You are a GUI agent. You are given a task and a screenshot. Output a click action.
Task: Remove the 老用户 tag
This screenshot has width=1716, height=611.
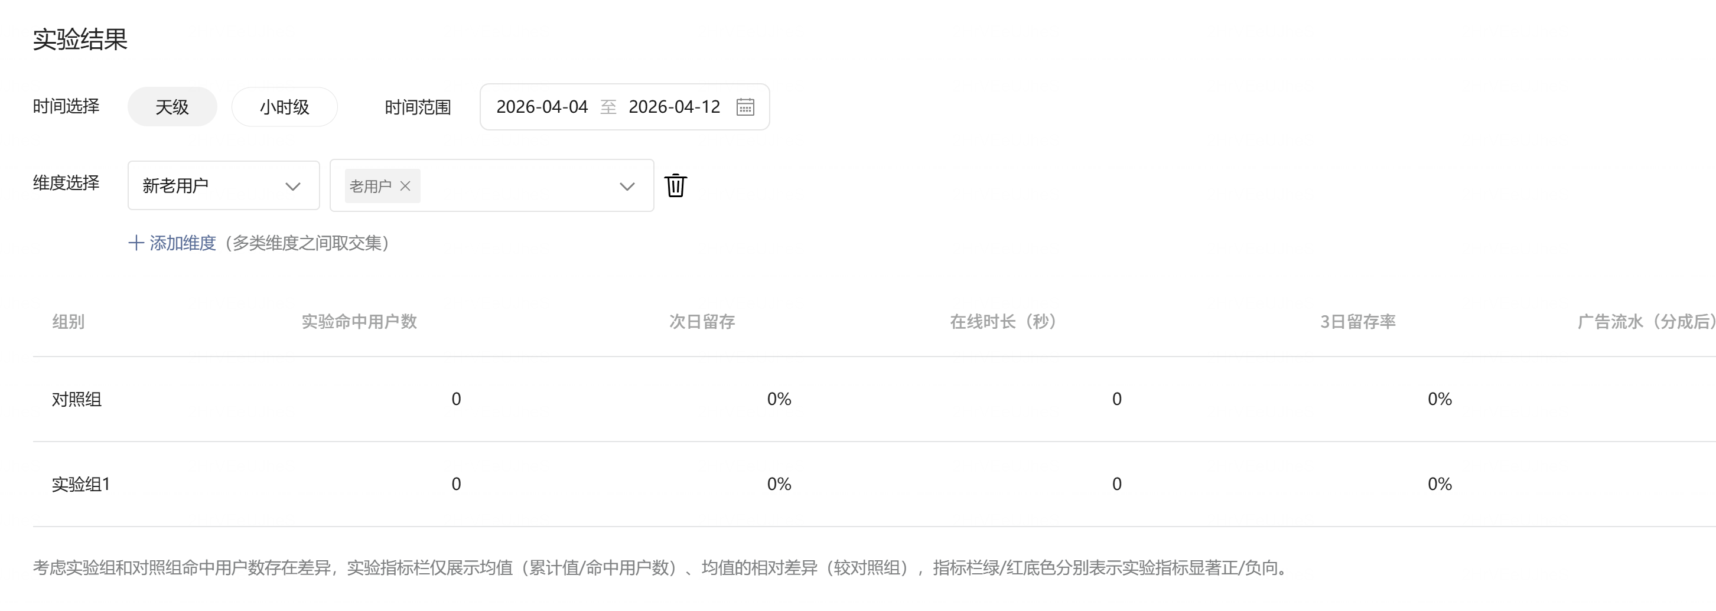coord(405,187)
